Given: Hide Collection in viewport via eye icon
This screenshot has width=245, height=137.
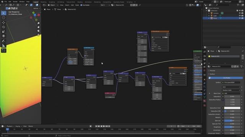Looking at the screenshot, I should click(240, 11).
